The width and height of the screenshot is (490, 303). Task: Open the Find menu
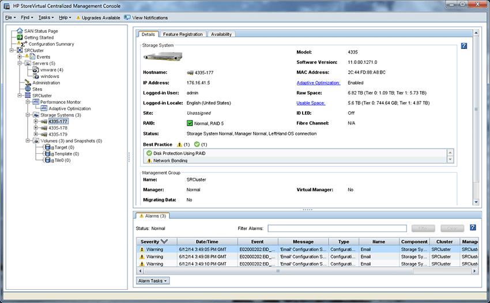coord(27,17)
